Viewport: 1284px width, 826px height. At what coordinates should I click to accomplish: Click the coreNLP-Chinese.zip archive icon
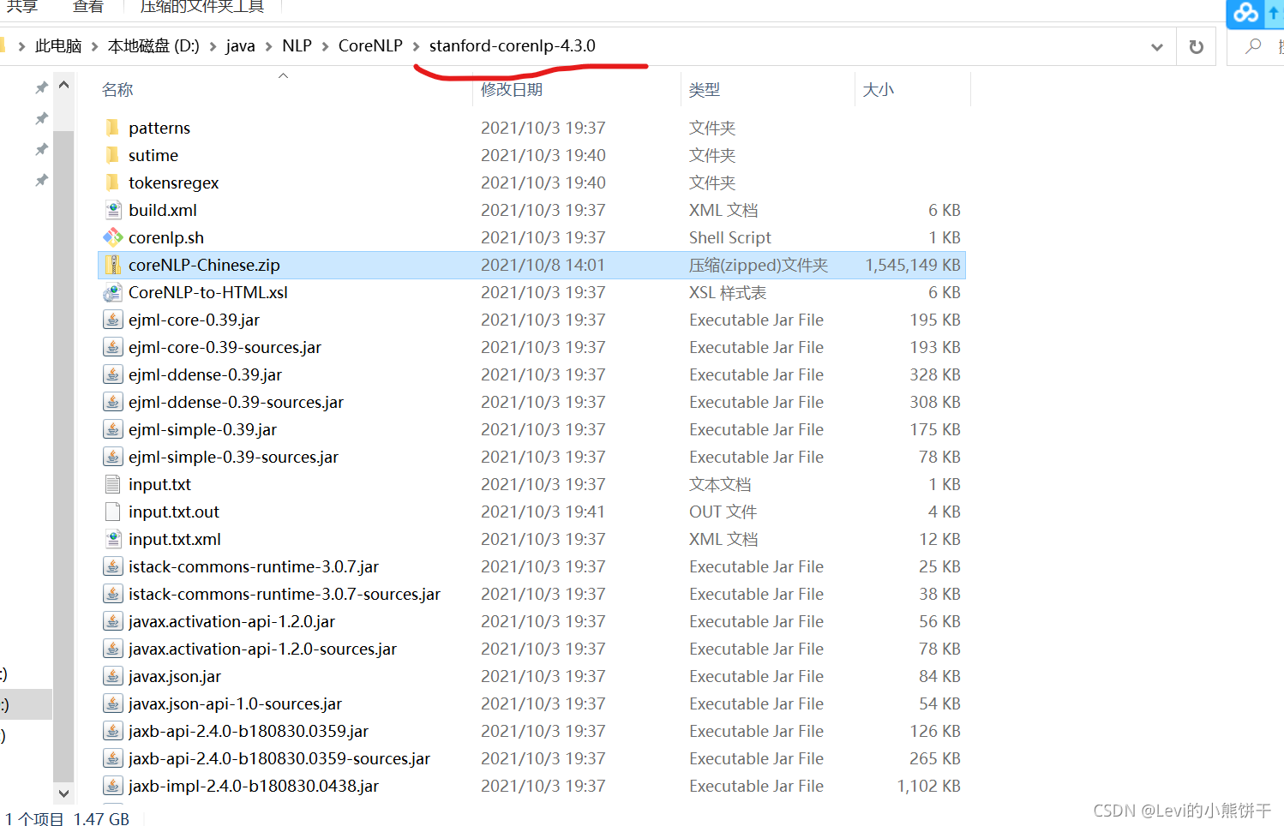112,265
